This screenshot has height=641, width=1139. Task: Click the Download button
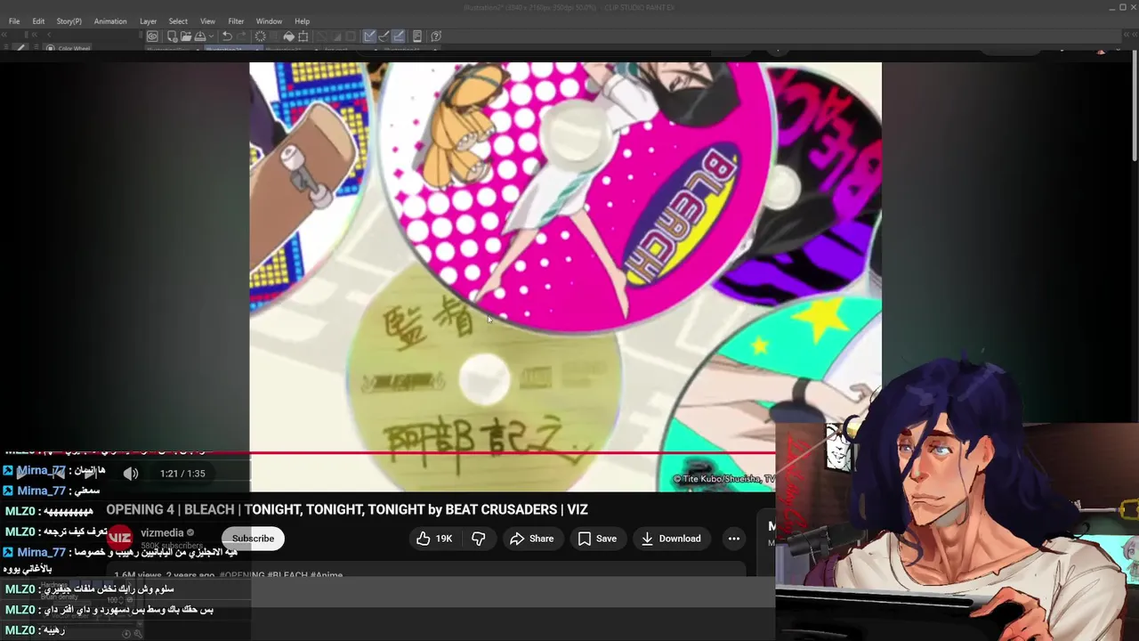[x=671, y=539]
